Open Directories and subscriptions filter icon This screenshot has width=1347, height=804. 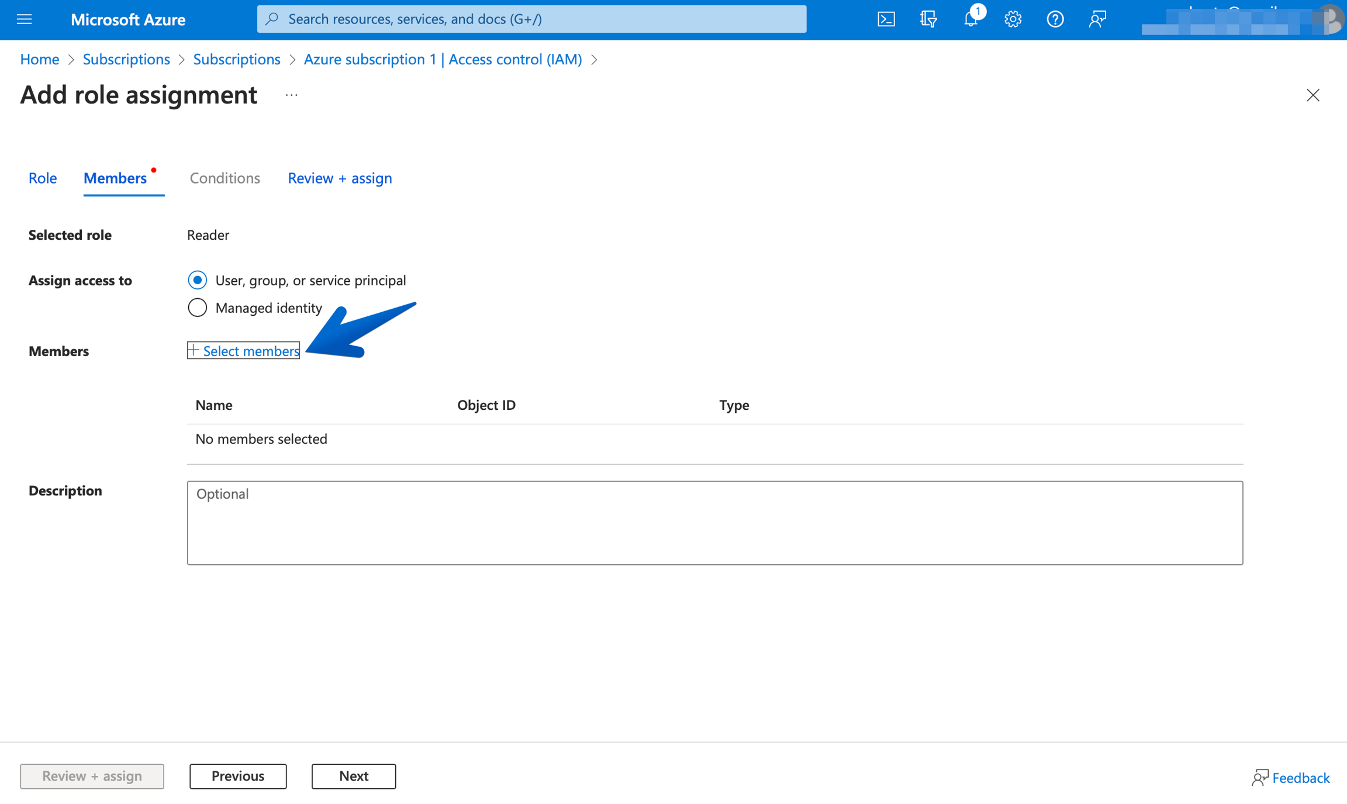[928, 19]
